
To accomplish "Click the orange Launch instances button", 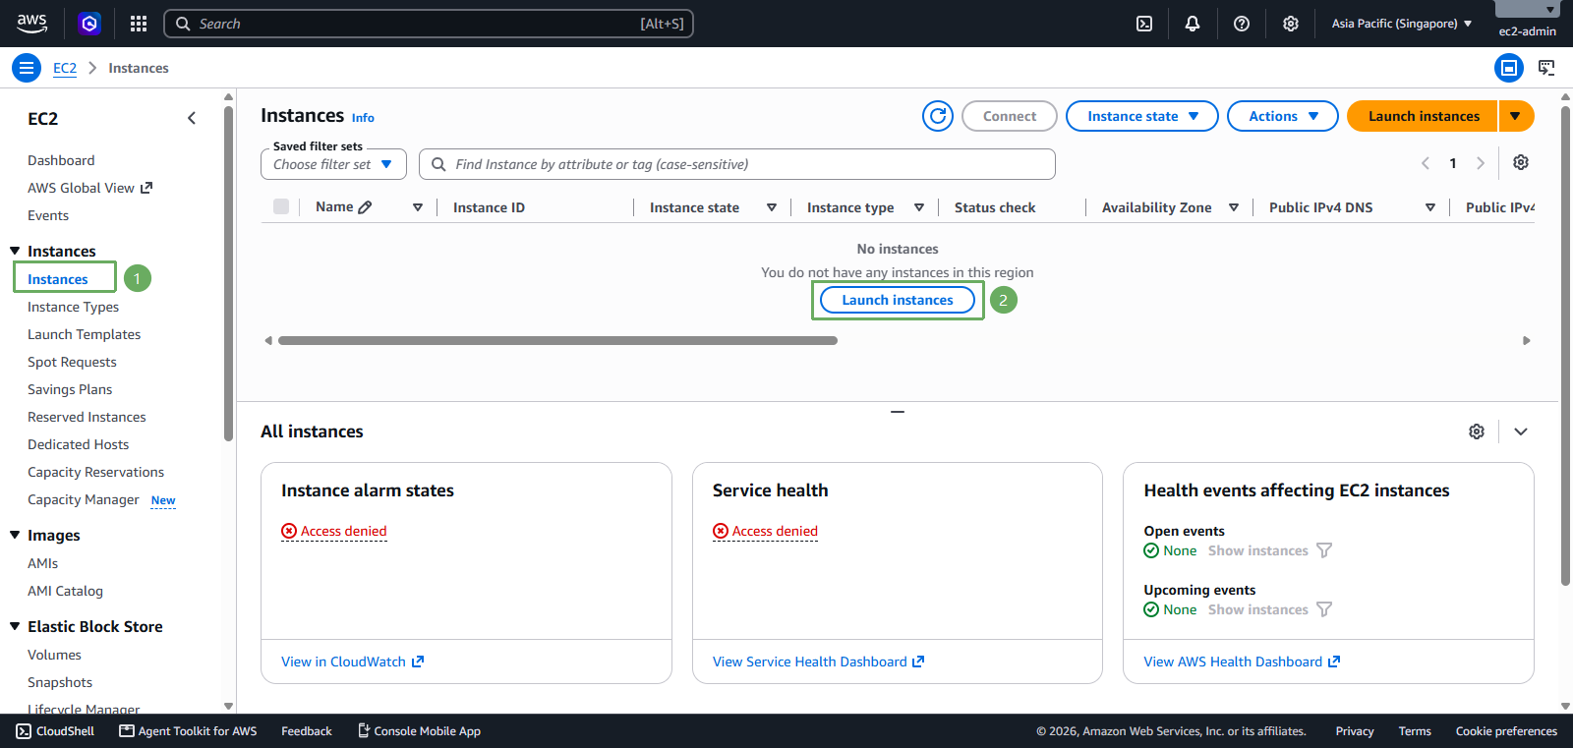I will 1423,116.
